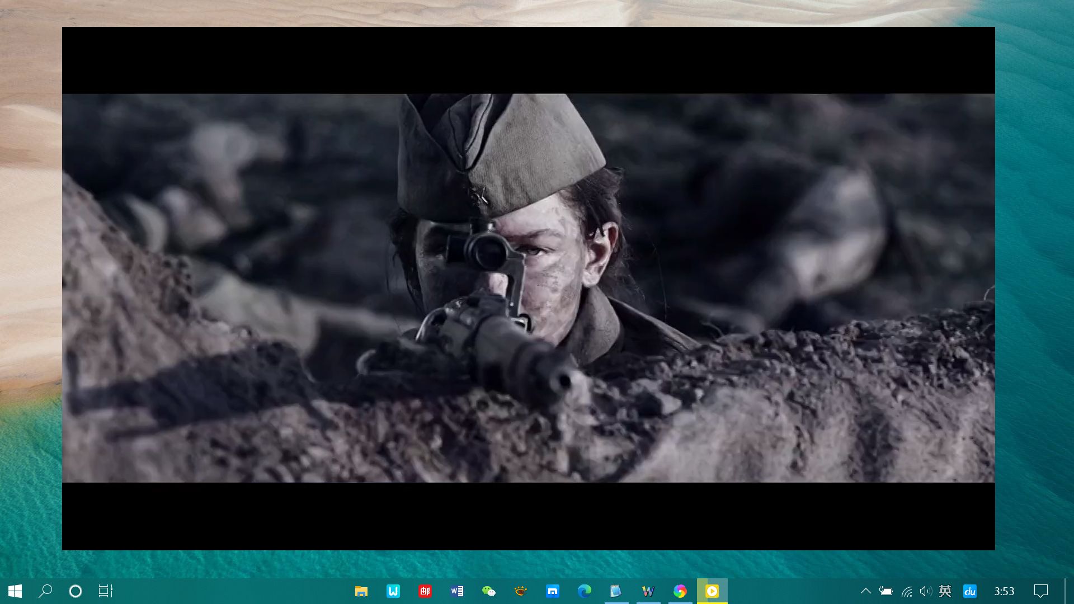This screenshot has width=1074, height=604.
Task: Switch input method from English (英)
Action: [x=946, y=591]
